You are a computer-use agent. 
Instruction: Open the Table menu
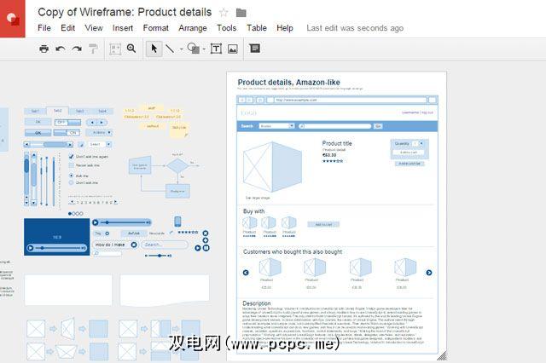(x=257, y=28)
